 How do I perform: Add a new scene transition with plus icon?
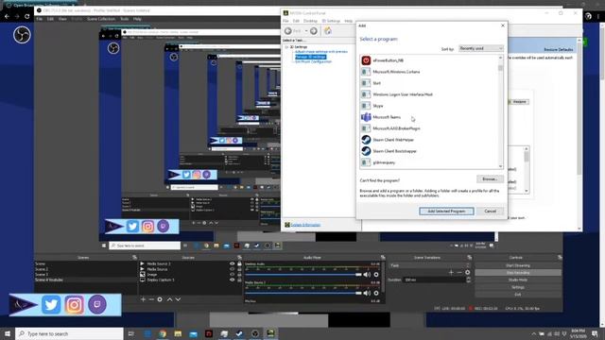(451, 273)
